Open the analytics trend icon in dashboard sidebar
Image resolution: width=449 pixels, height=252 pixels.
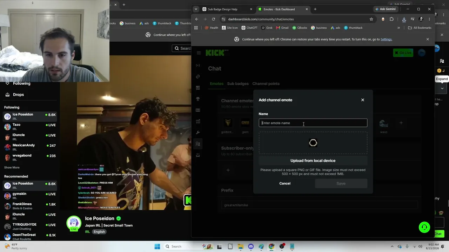point(198,121)
